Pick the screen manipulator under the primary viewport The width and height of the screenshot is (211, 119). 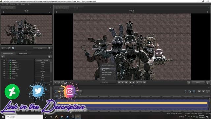[x=13, y=48]
